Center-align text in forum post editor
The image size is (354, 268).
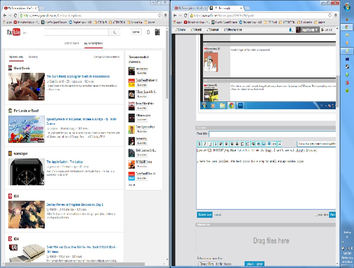pyautogui.click(x=226, y=144)
